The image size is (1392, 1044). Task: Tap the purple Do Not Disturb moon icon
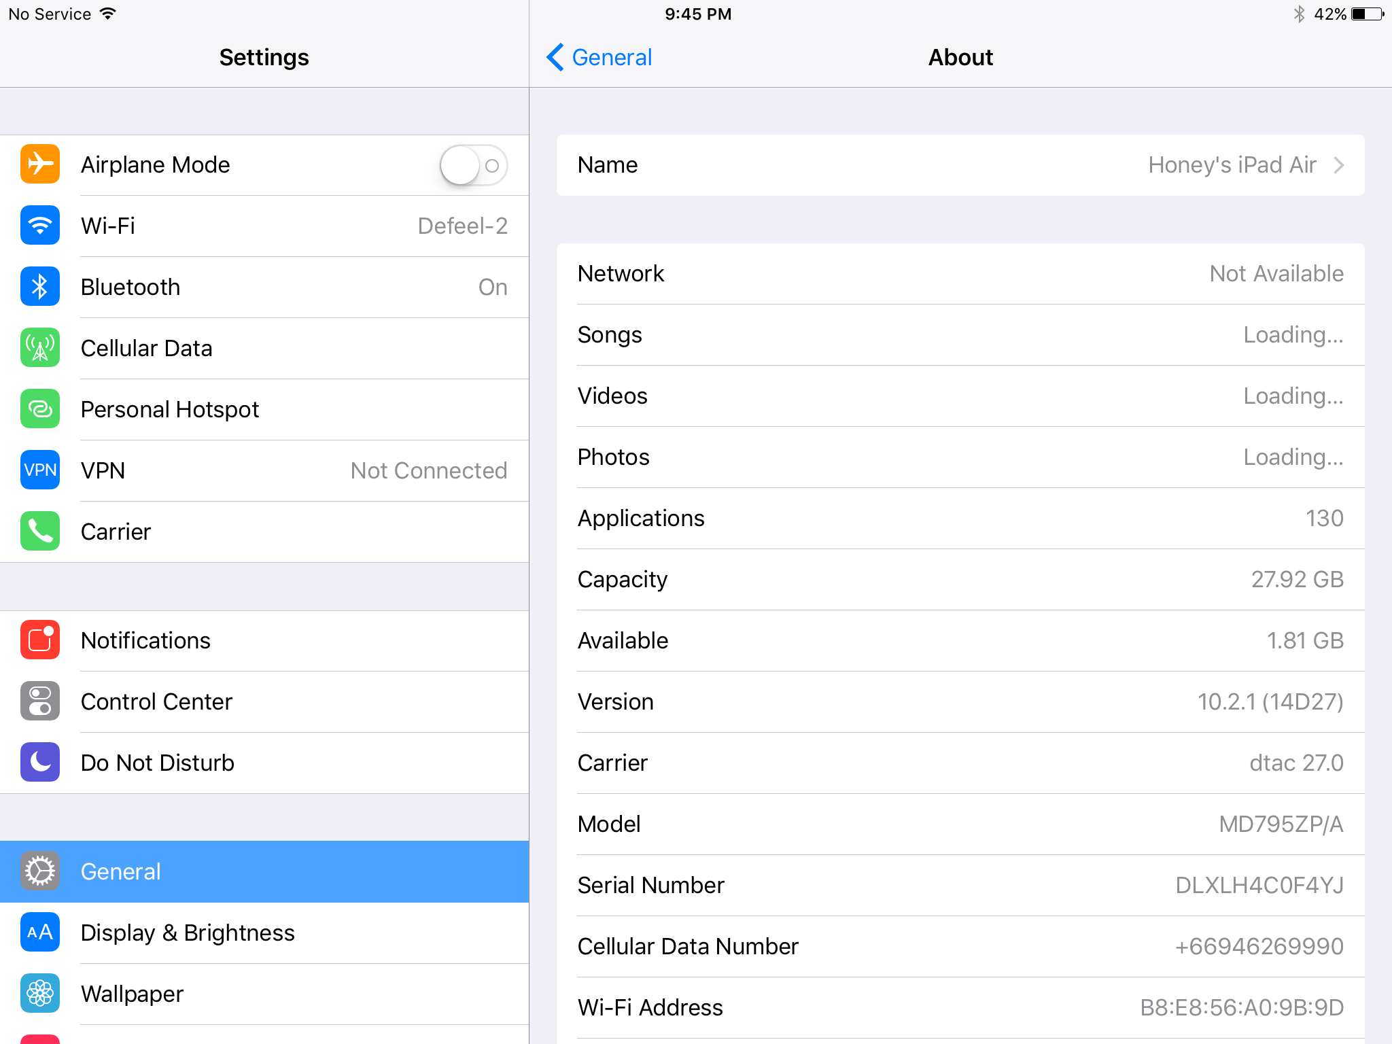click(40, 763)
